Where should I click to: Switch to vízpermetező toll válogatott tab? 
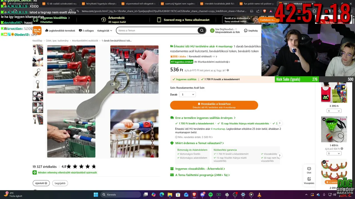point(139,4)
